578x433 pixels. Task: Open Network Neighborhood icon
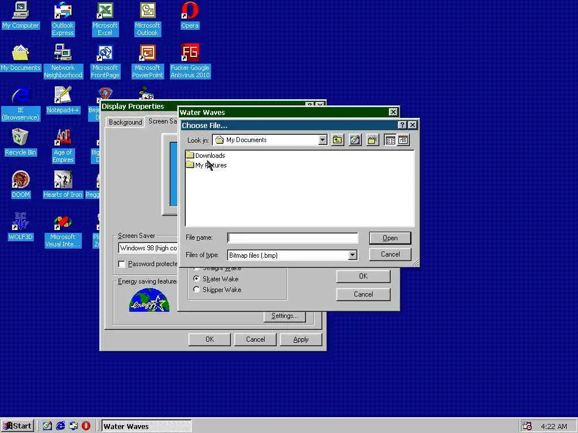click(63, 61)
